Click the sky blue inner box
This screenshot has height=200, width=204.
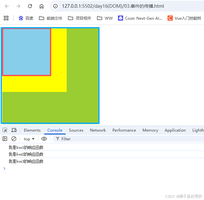(x=26, y=52)
